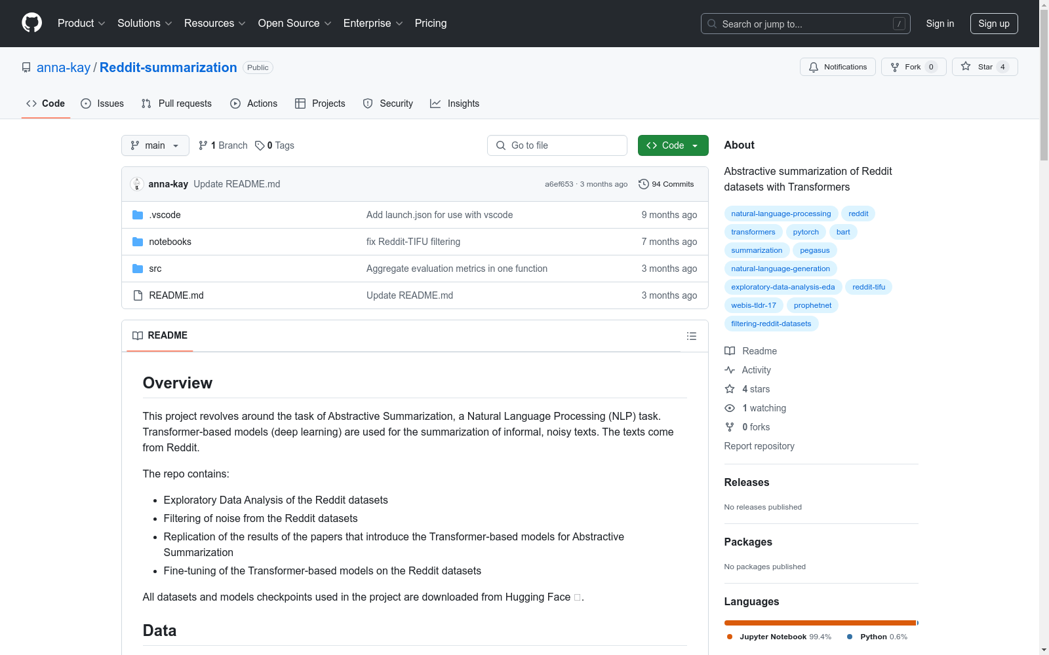Image resolution: width=1049 pixels, height=655 pixels.
Task: Click the Go to file search field
Action: pos(557,145)
